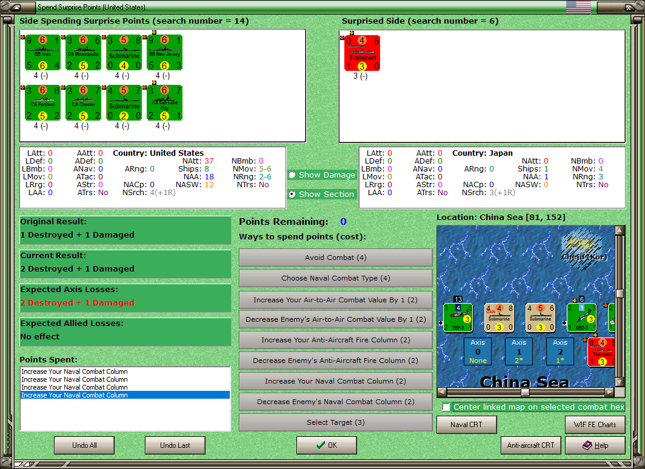The height and width of the screenshot is (469, 645).
Task: Select the CA Minneapolis cruiser counter
Action: [83, 53]
